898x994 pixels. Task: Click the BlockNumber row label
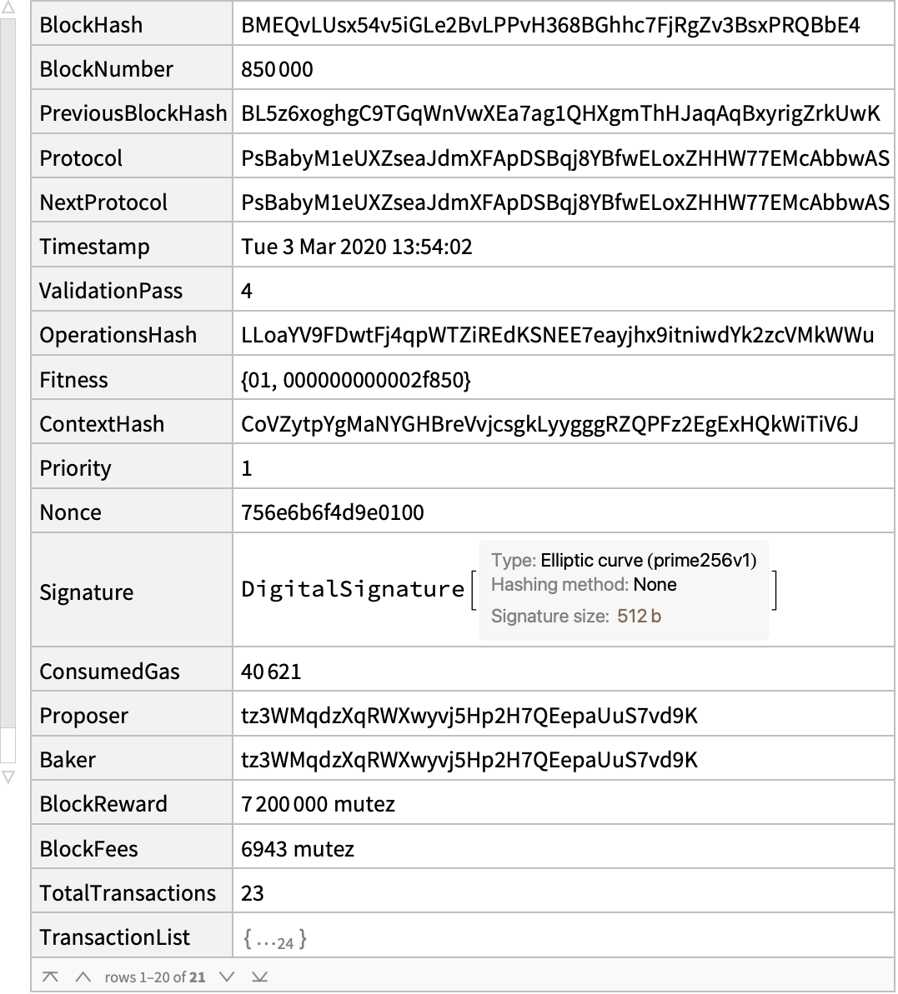(106, 69)
